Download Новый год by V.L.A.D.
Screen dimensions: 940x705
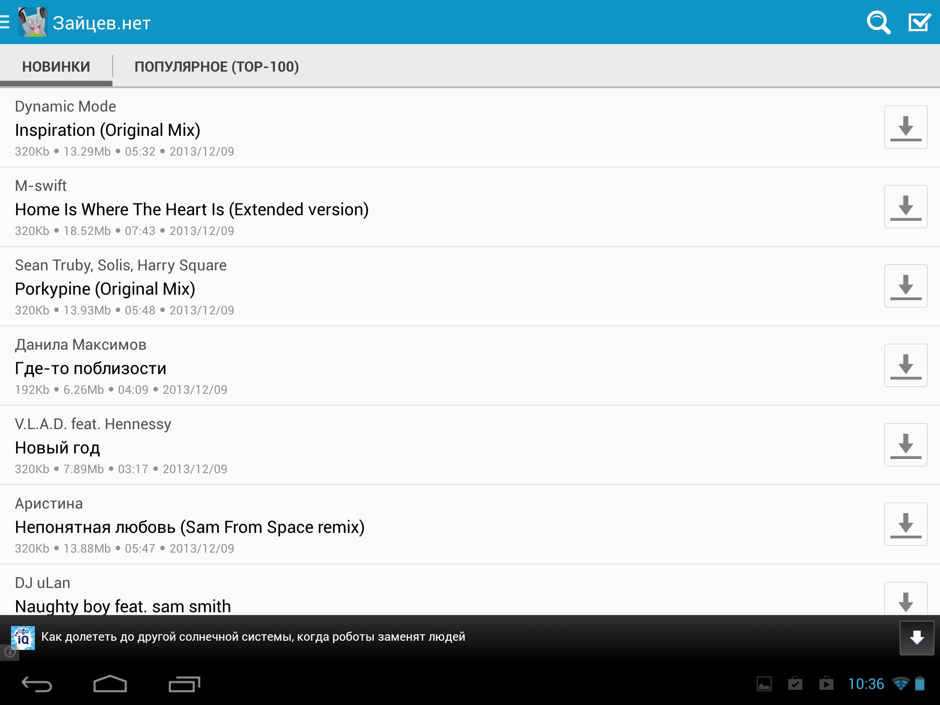906,445
